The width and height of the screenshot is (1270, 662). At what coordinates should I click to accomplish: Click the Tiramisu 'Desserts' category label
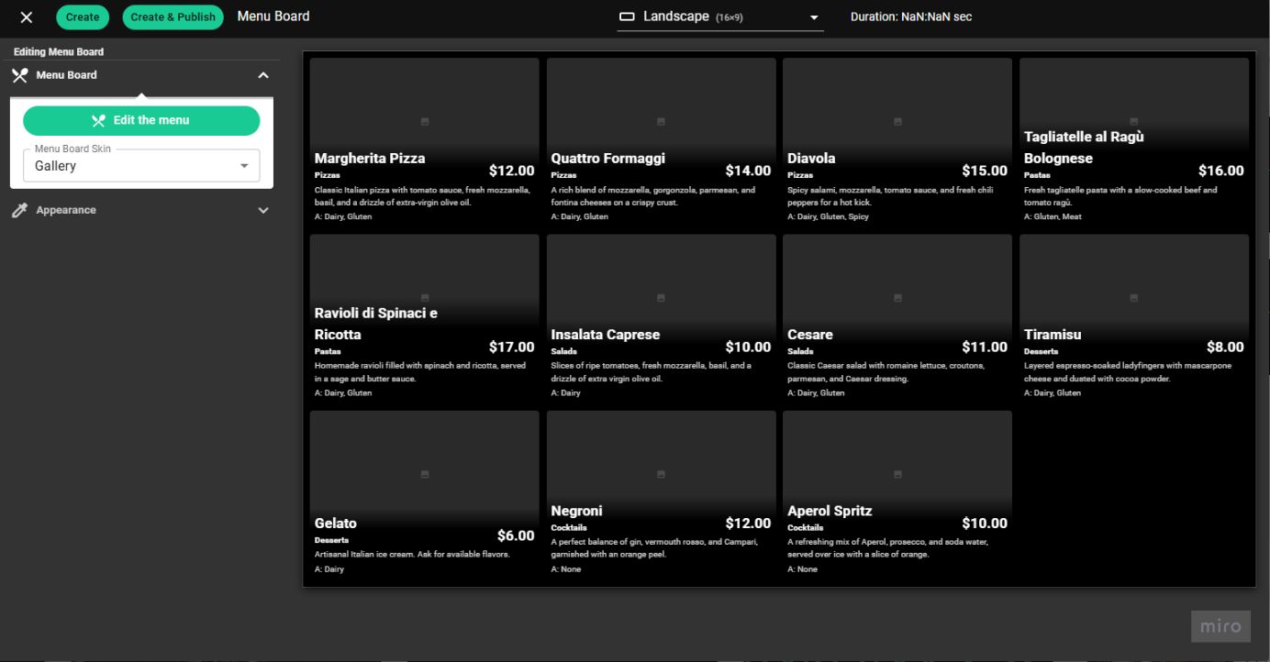1041,351
